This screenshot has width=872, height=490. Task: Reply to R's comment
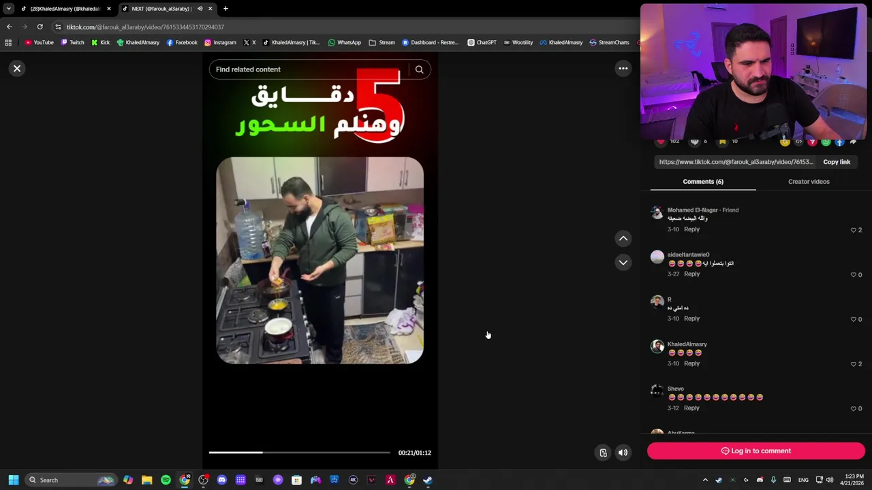(x=691, y=318)
